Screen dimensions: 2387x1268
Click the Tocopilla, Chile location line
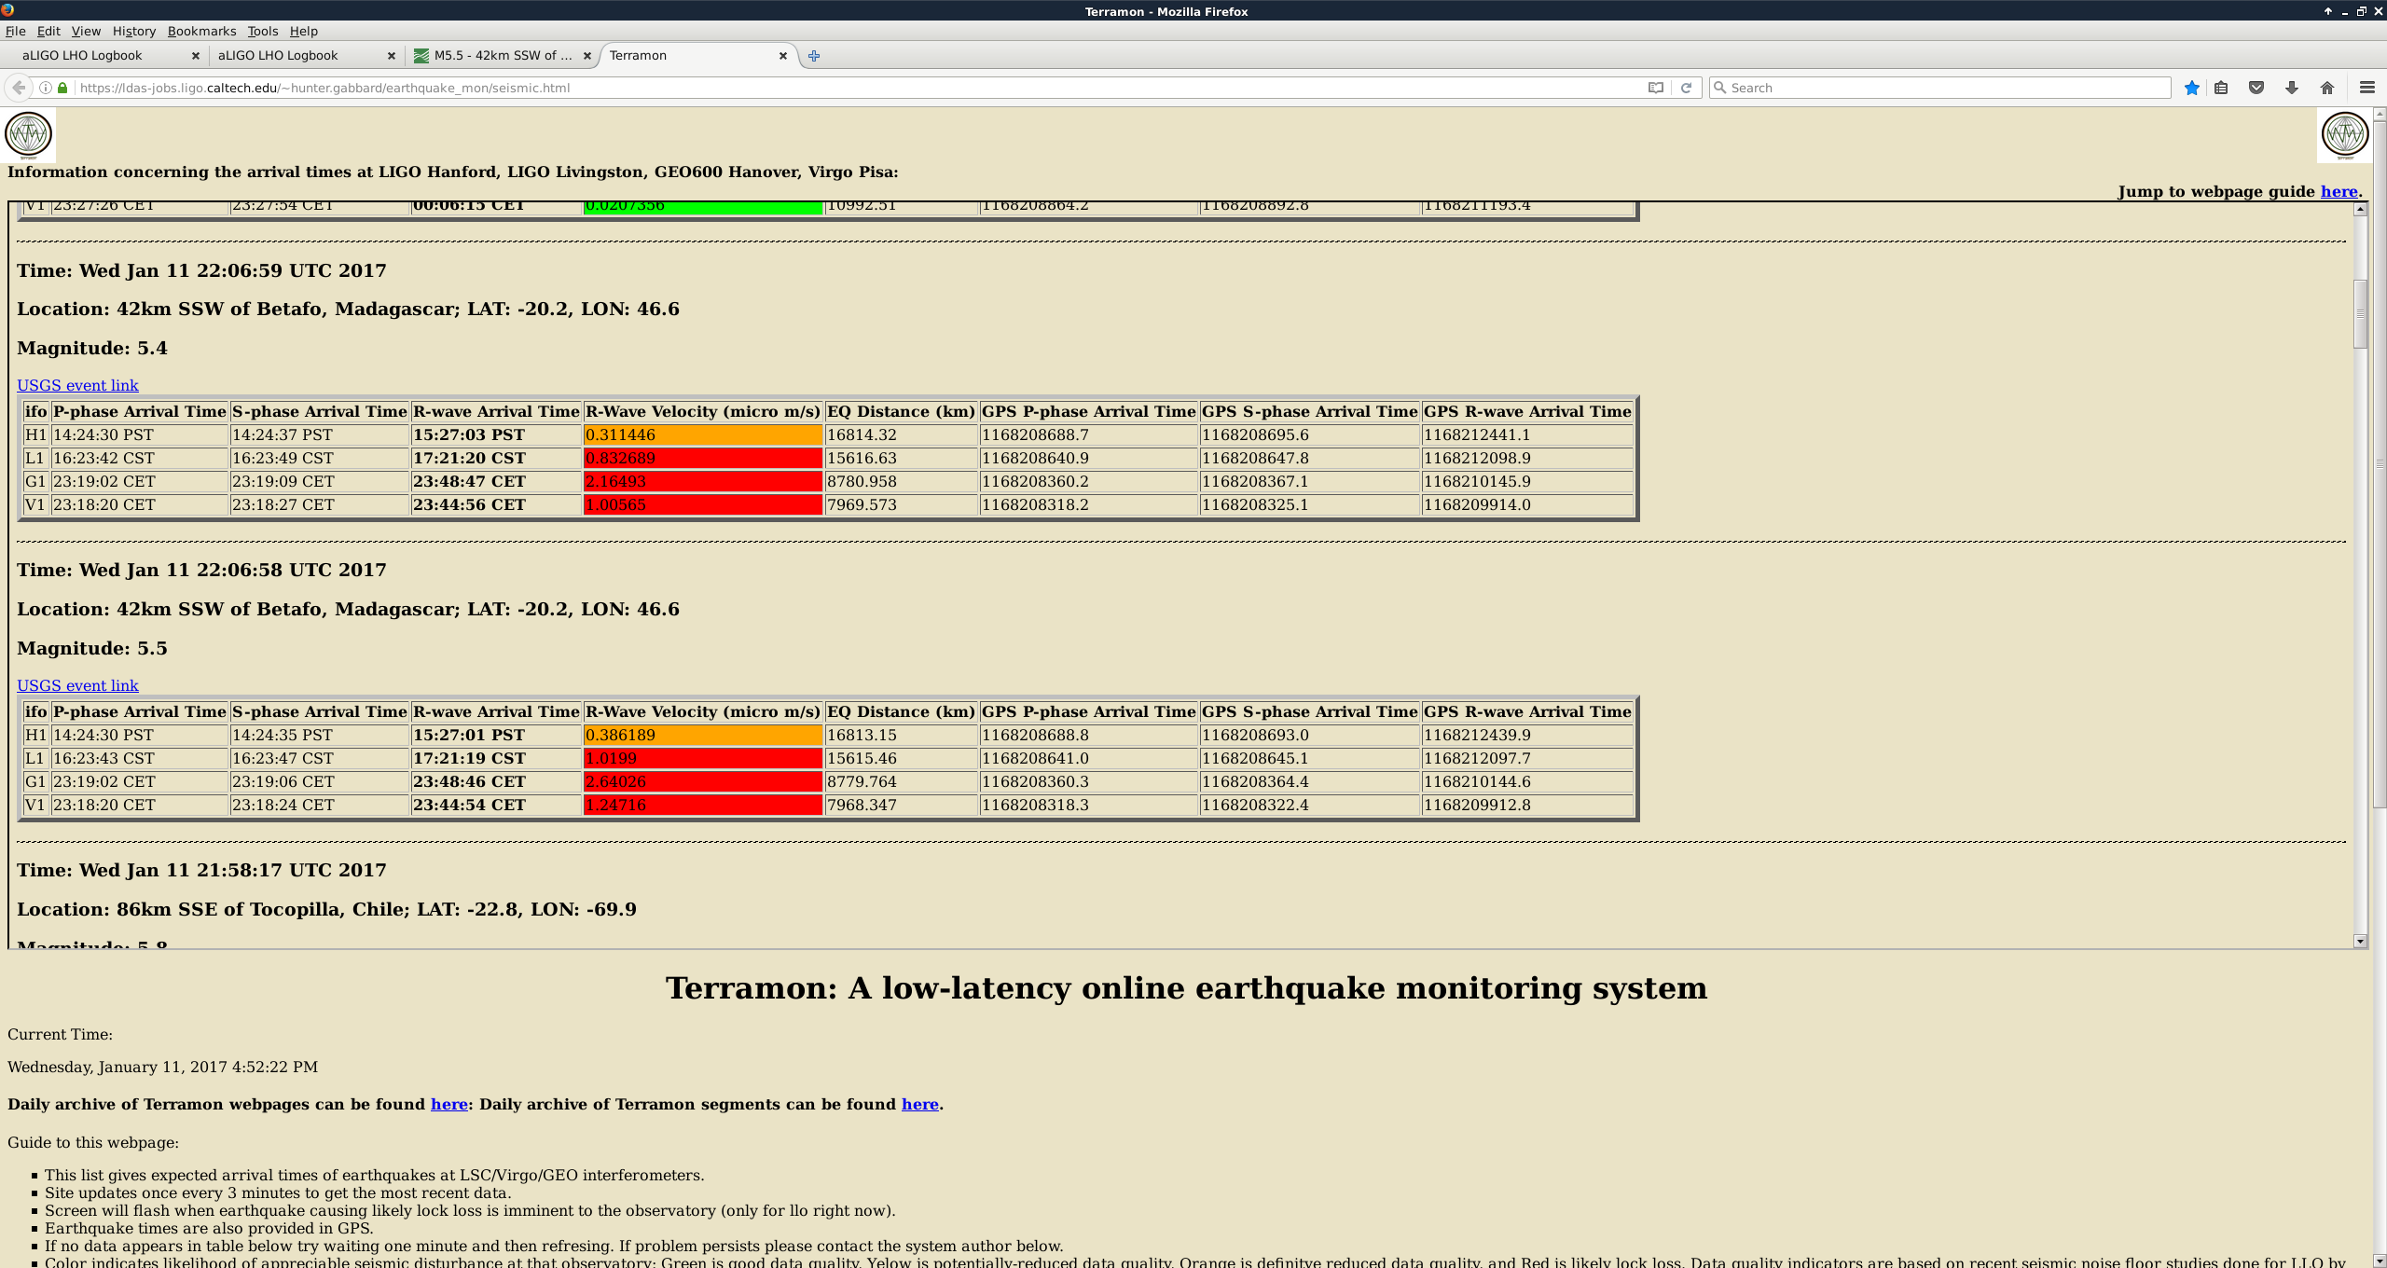click(x=326, y=909)
